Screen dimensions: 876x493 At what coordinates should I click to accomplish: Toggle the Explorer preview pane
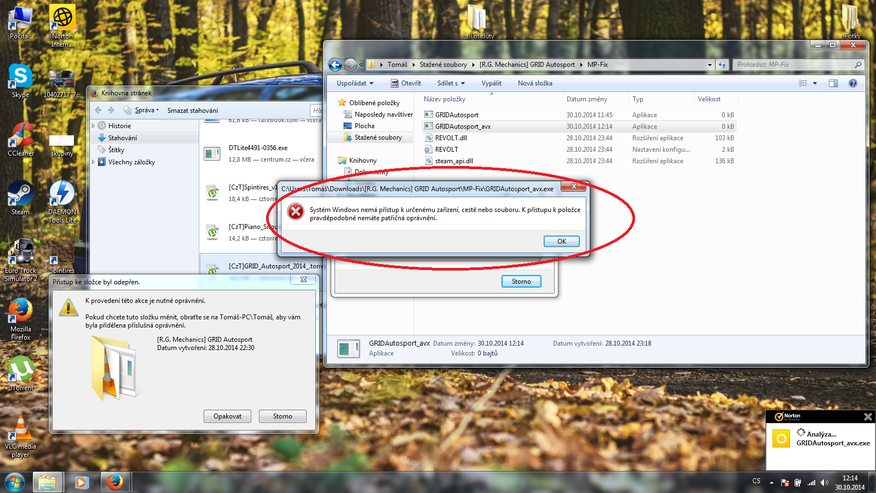point(833,83)
